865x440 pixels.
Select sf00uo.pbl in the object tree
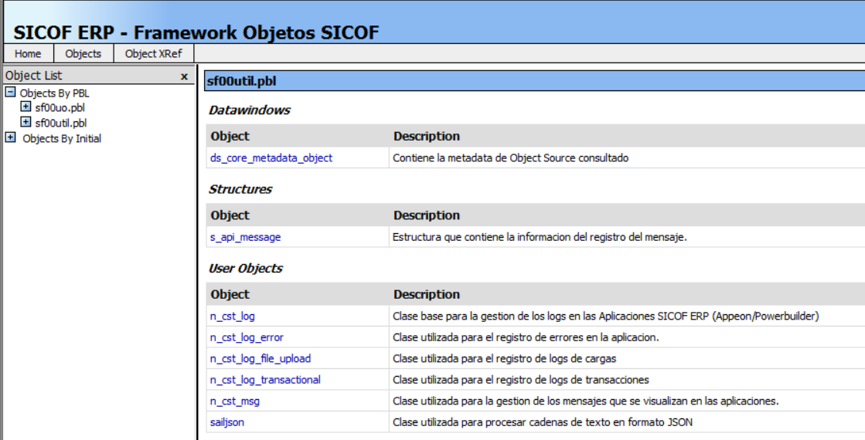[60, 107]
